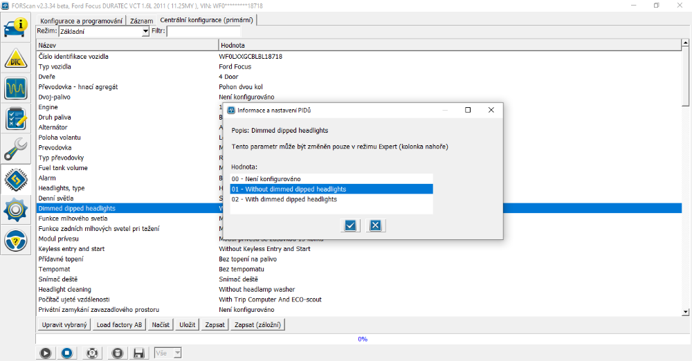Open the wrench service functions section
692x361 pixels.
click(x=16, y=148)
